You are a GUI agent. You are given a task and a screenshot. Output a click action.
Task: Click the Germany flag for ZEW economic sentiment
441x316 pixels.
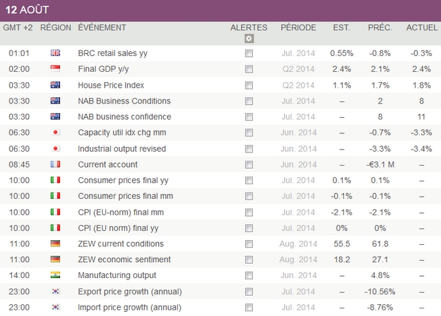click(x=56, y=259)
